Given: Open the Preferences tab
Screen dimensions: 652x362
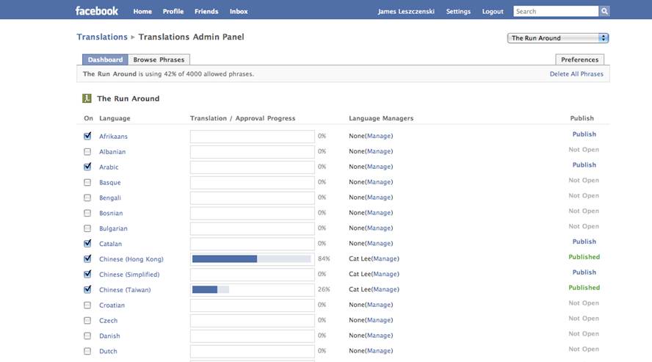Looking at the screenshot, I should [579, 59].
